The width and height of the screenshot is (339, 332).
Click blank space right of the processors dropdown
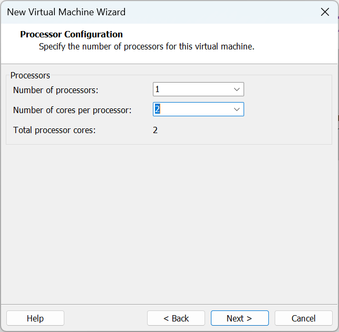(x=287, y=90)
